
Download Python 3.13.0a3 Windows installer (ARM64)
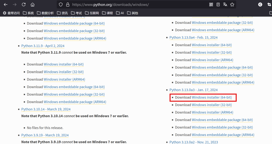pyautogui.click(x=213, y=112)
